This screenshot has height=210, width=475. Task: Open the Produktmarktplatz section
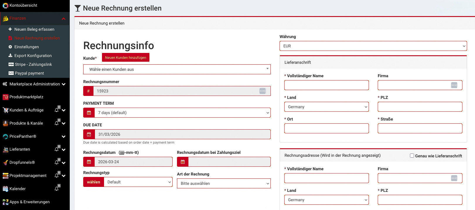coord(26,97)
